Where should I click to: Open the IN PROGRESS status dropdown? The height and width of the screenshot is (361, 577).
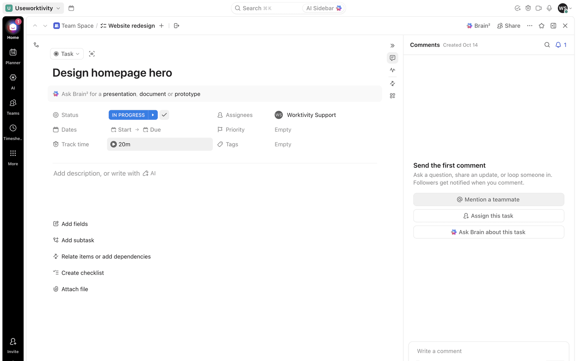[128, 115]
